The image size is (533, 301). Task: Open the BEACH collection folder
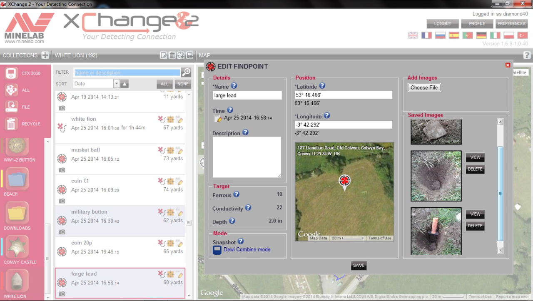(x=17, y=179)
